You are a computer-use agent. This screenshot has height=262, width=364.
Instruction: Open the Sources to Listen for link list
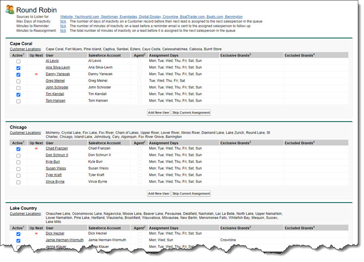click(151, 17)
